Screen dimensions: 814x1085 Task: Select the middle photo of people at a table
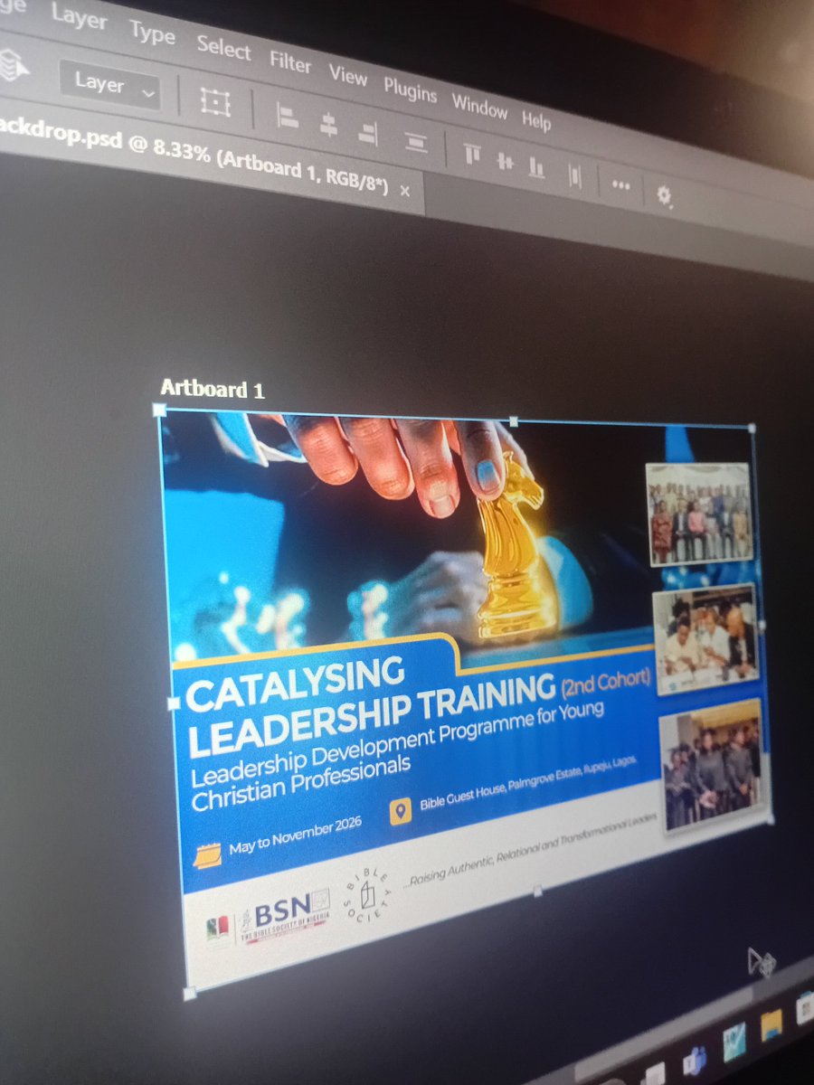[706, 638]
